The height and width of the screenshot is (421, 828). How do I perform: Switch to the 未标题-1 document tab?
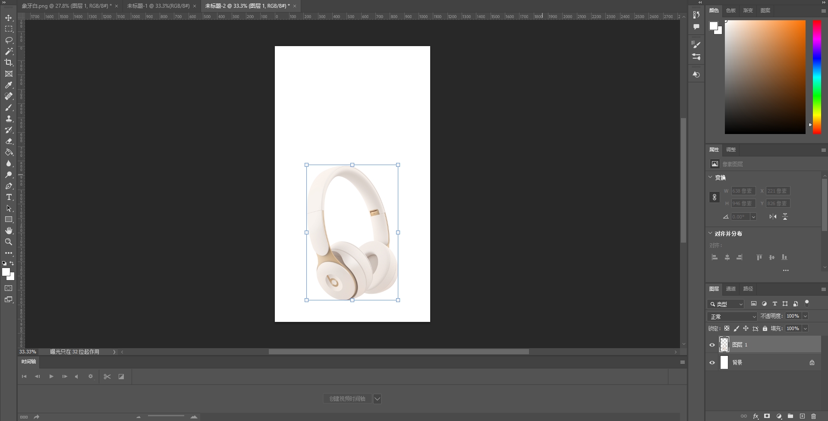click(x=158, y=6)
